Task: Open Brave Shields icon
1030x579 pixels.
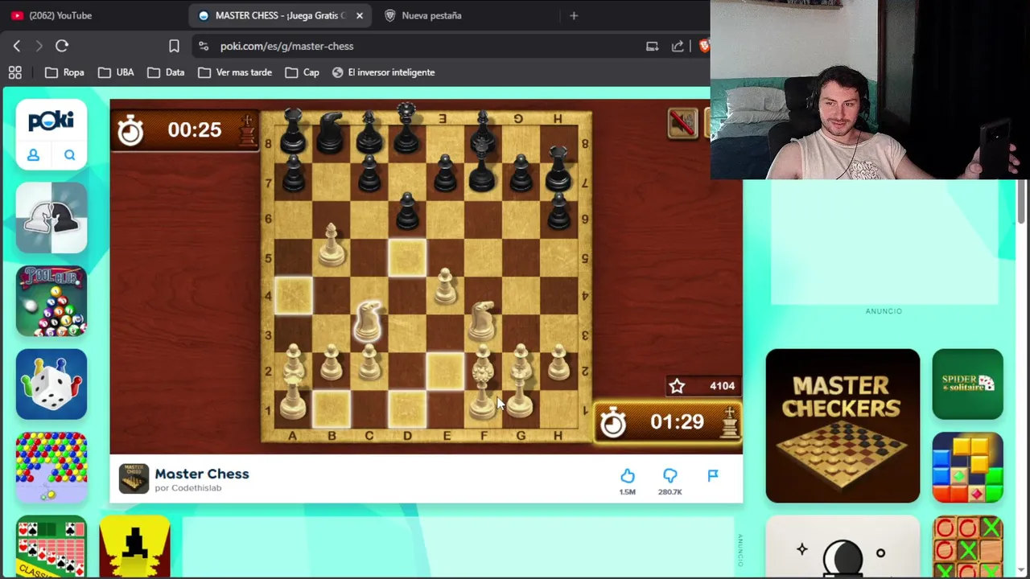Action: tap(704, 46)
